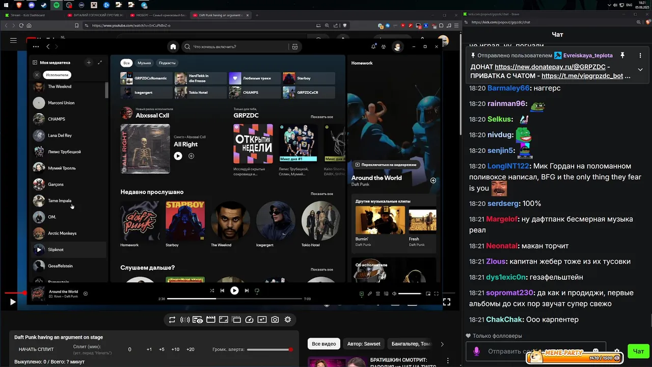This screenshot has height=367, width=652.
Task: Expand the pinned chat message chevron
Action: pyautogui.click(x=640, y=69)
